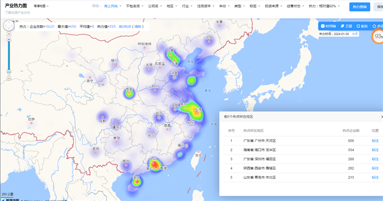Click the 武汉 city marker
Viewport: 383px width, 201px height.
click(x=159, y=117)
